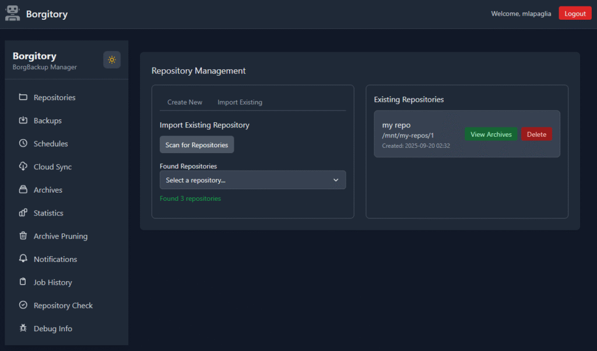The image size is (597, 351).
Task: Open Schedules using the clock icon
Action: click(22, 144)
